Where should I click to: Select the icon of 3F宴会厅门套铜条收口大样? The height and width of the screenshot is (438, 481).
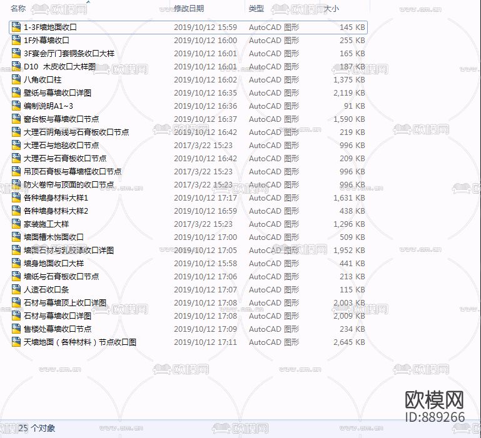point(16,54)
